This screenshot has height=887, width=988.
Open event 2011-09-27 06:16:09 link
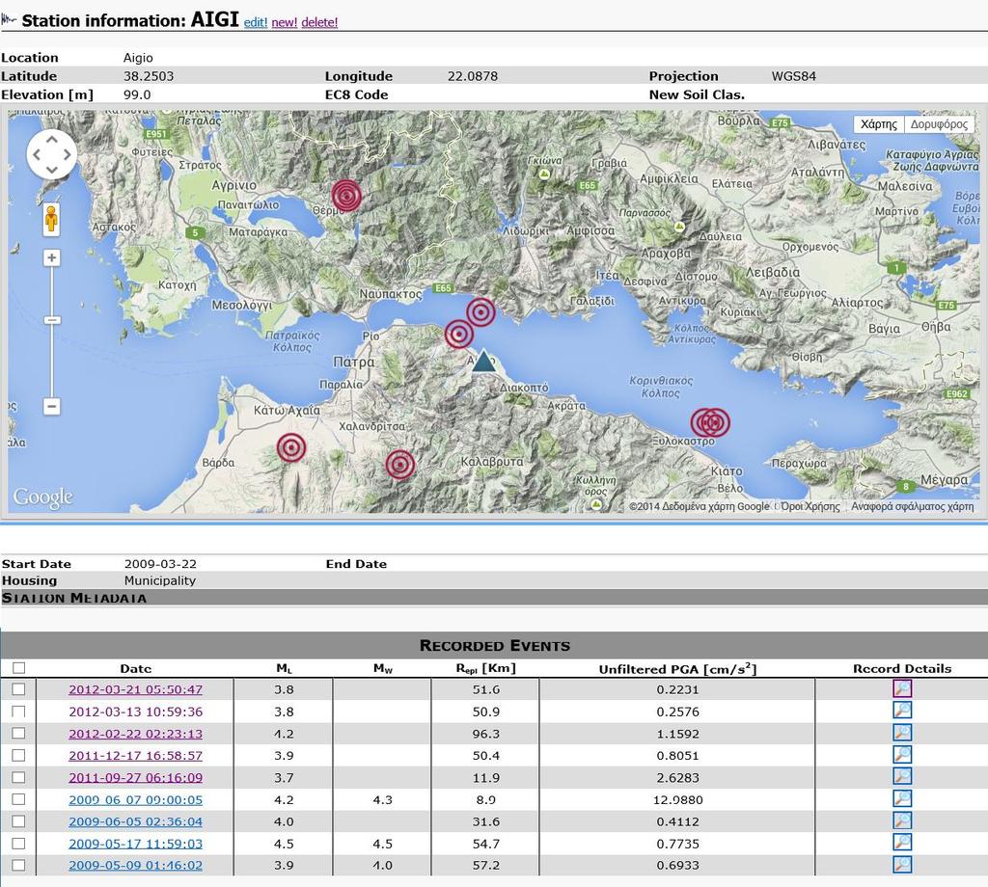coord(135,777)
